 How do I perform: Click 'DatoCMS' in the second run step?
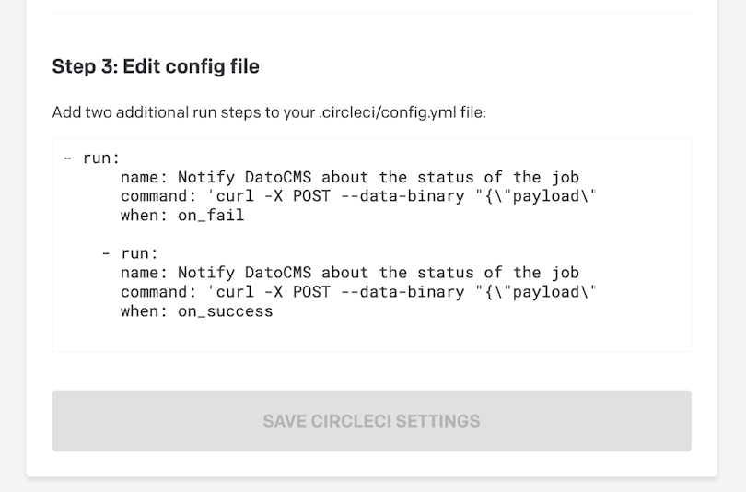coord(278,273)
